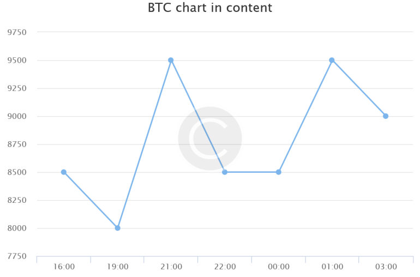Click the 21:00 x-axis label
Viewport: 420px width, 277px height.
(x=171, y=267)
